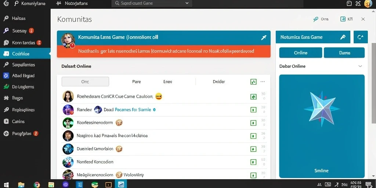Switch to the Dxider tab
The width and height of the screenshot is (376, 188).
(219, 82)
